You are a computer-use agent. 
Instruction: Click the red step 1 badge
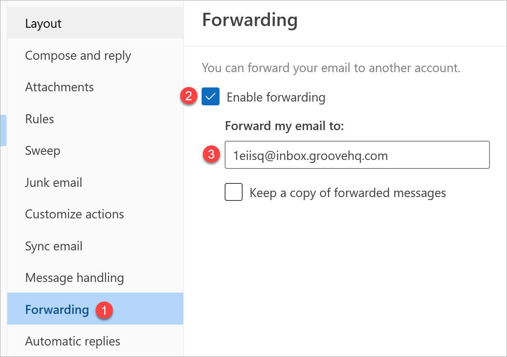click(x=104, y=310)
